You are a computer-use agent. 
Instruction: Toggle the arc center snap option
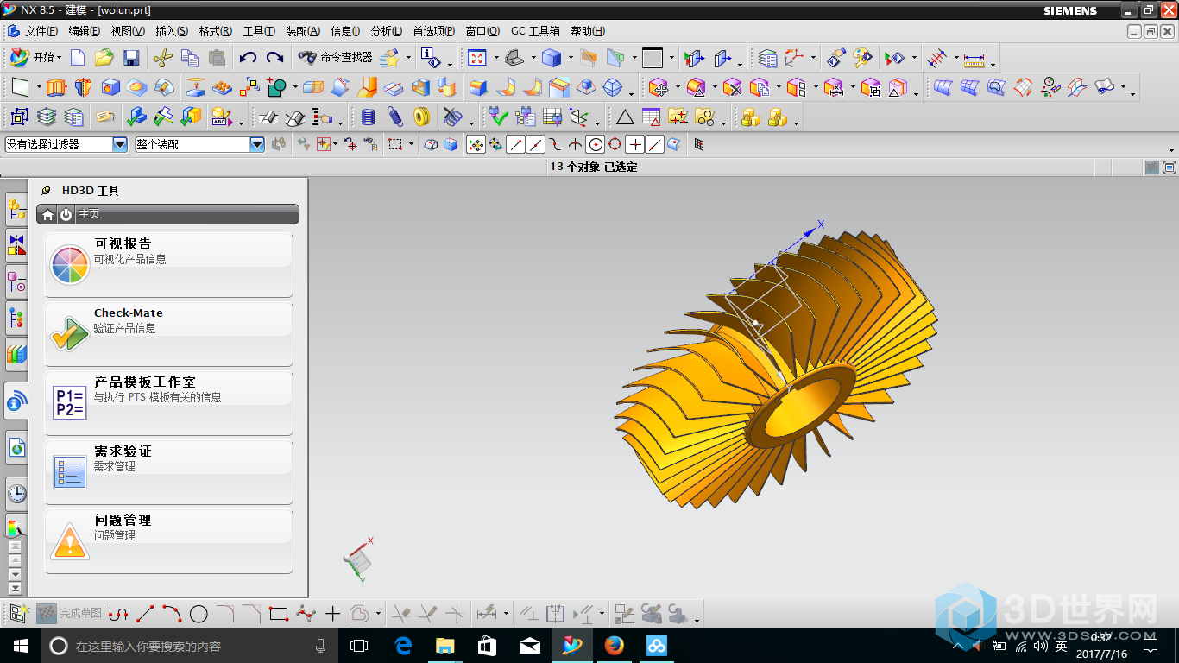[595, 145]
